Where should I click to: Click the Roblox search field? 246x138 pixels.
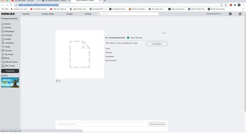tap(128, 14)
